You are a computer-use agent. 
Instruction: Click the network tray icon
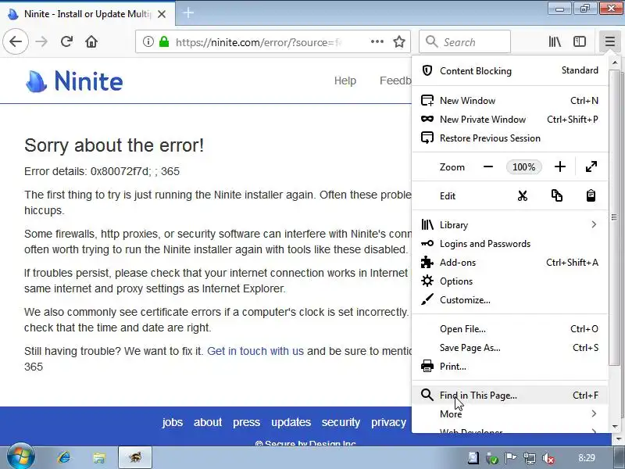[530, 458]
